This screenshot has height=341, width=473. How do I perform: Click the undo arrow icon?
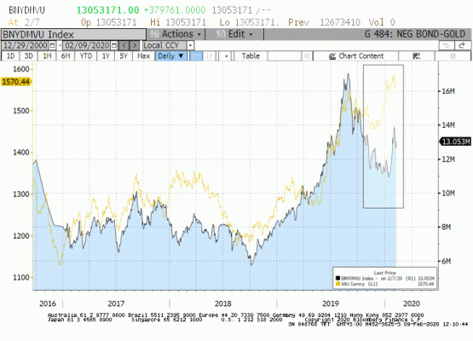[447, 45]
